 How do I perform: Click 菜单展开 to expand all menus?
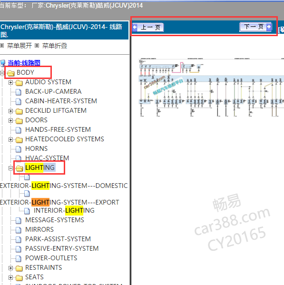(x=20, y=46)
